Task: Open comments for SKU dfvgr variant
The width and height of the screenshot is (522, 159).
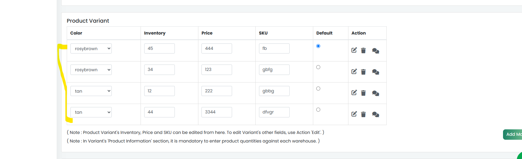Action: pos(376,115)
